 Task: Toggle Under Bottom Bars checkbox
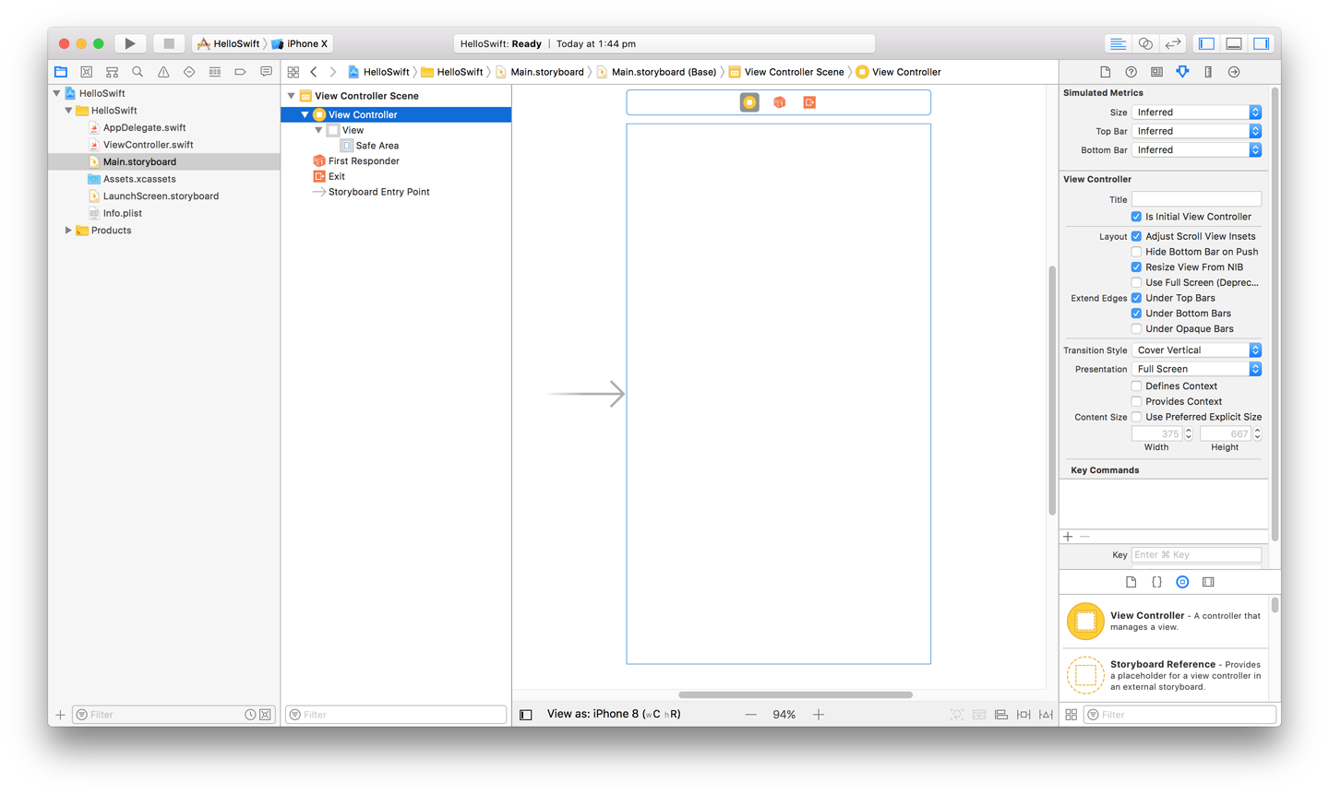coord(1136,314)
